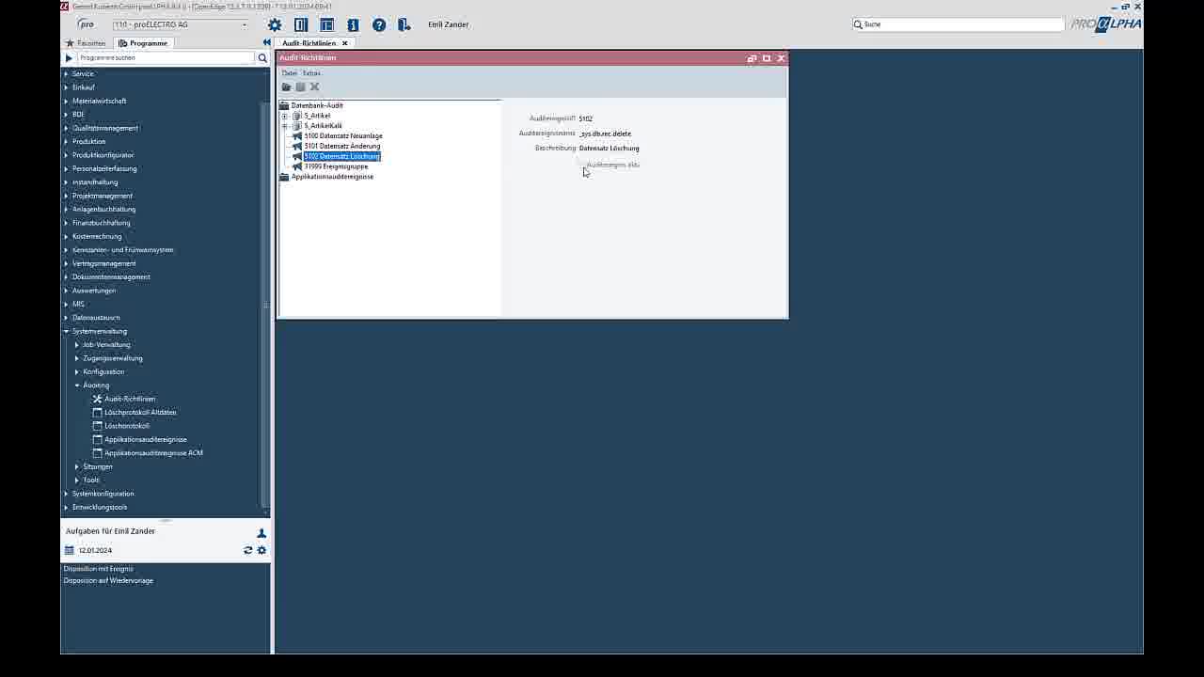The image size is (1204, 677).
Task: Switch to the Favoriten tab
Action: point(85,43)
